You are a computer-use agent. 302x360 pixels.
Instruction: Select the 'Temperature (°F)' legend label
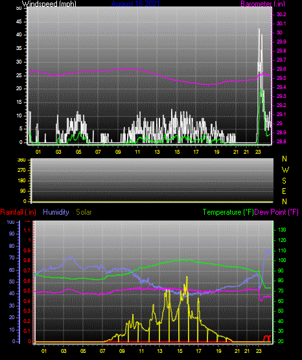(x=228, y=212)
